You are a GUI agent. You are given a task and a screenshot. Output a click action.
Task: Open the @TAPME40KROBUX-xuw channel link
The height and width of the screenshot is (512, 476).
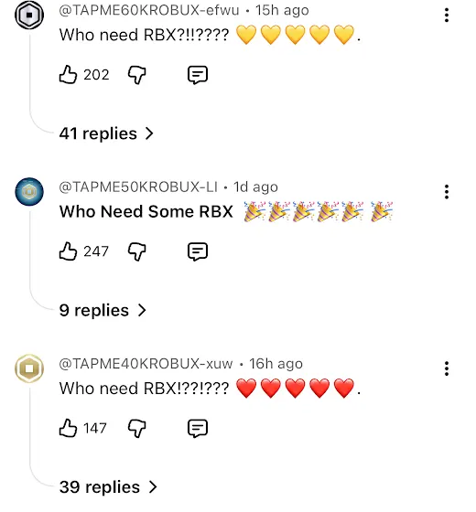[146, 364]
